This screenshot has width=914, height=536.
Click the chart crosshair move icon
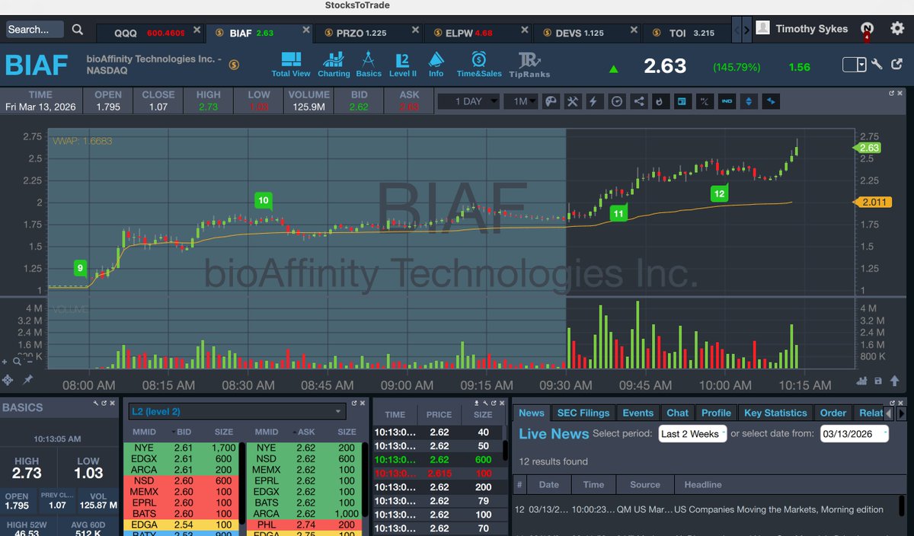(8, 379)
